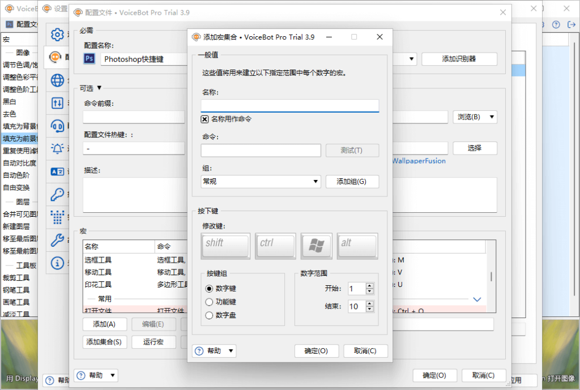This screenshot has height=390, width=580.
Task: Click the macro list vertical scrollbar
Action: point(491,277)
